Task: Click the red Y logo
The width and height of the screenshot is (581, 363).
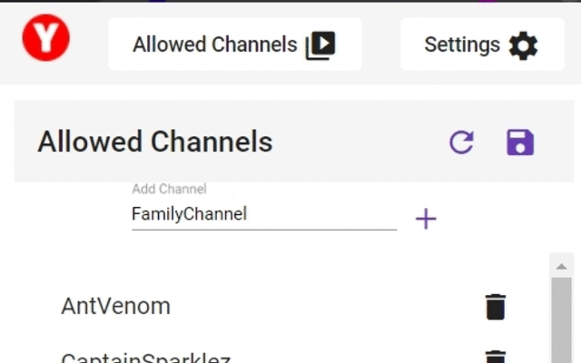Action: coord(46,39)
